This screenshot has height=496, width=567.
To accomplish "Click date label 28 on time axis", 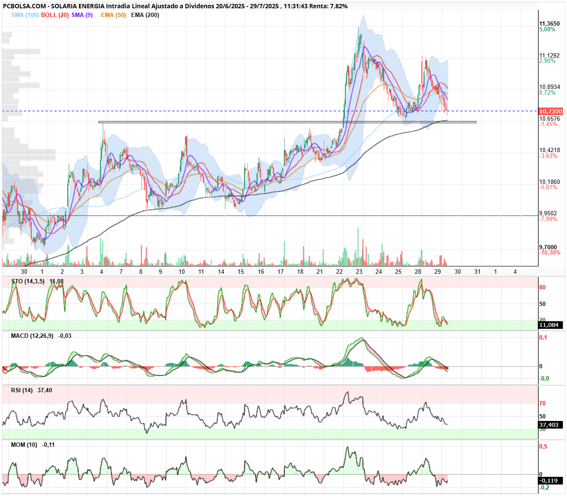I will [x=418, y=272].
